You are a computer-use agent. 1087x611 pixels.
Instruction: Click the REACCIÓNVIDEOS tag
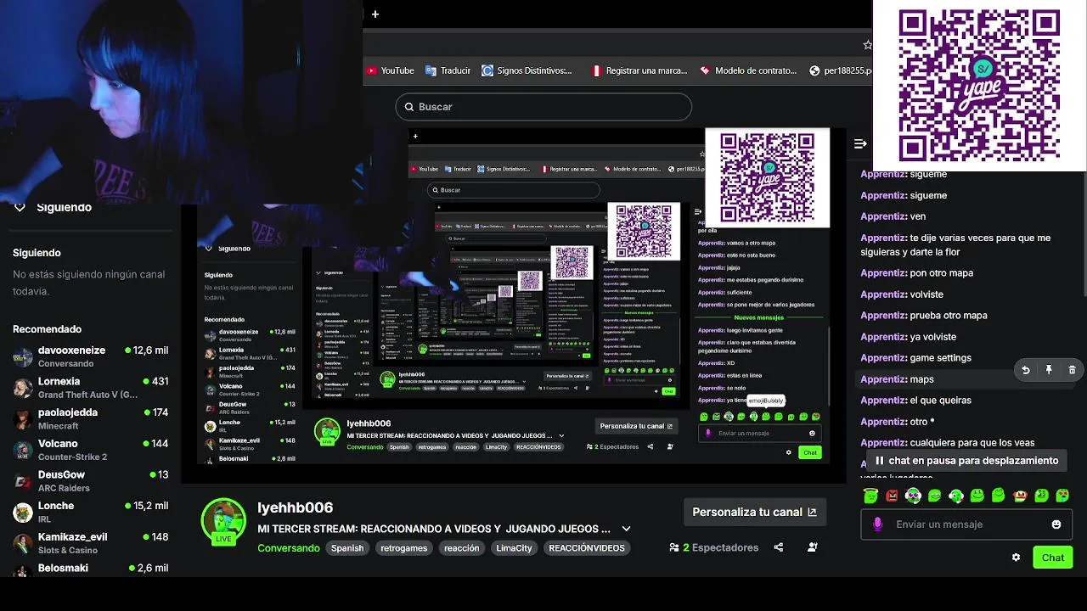[587, 548]
